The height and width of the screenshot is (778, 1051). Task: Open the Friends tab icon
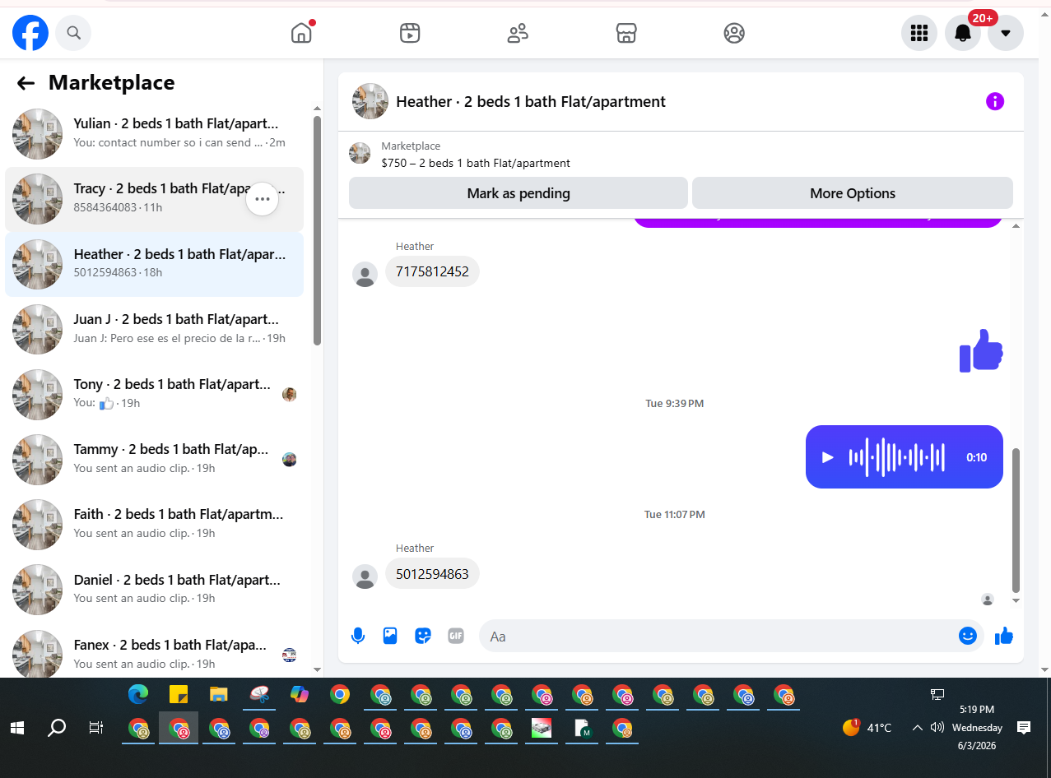pos(518,33)
